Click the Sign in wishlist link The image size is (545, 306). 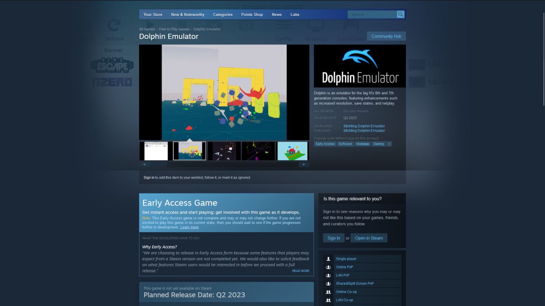pos(149,177)
